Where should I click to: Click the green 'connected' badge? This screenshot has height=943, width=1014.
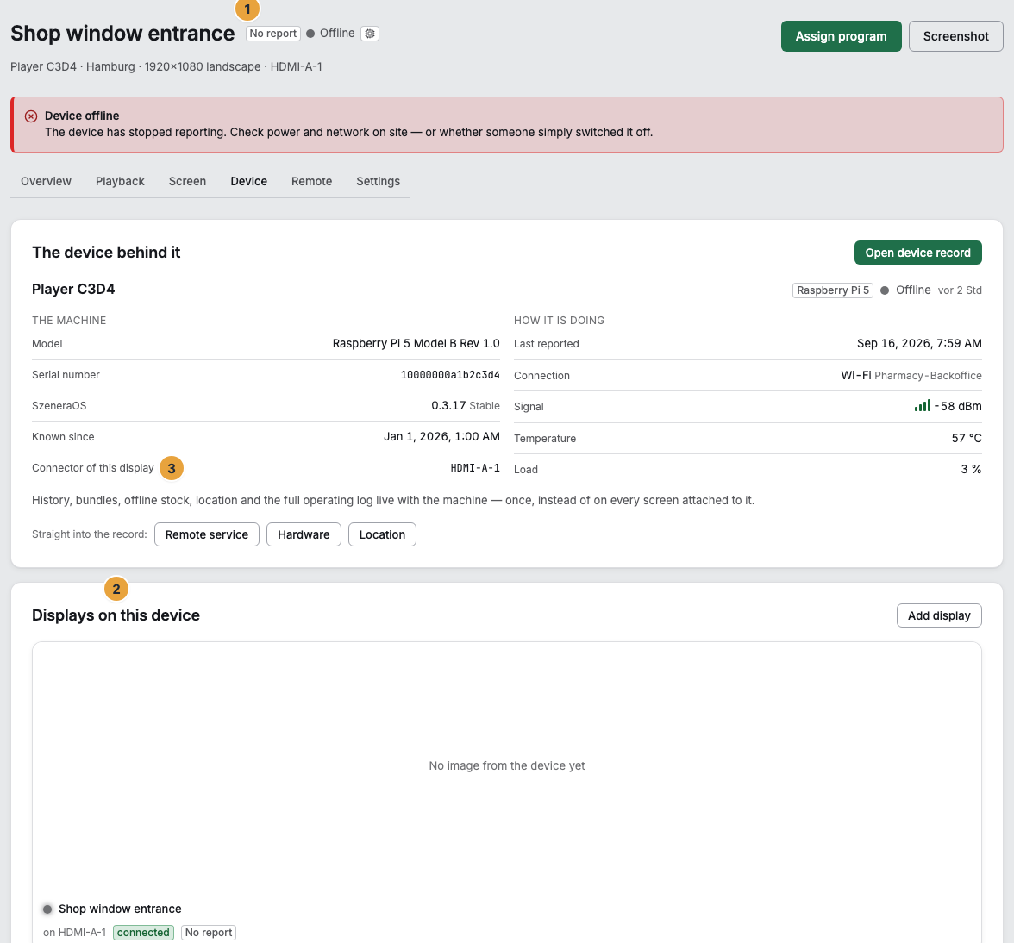click(143, 933)
